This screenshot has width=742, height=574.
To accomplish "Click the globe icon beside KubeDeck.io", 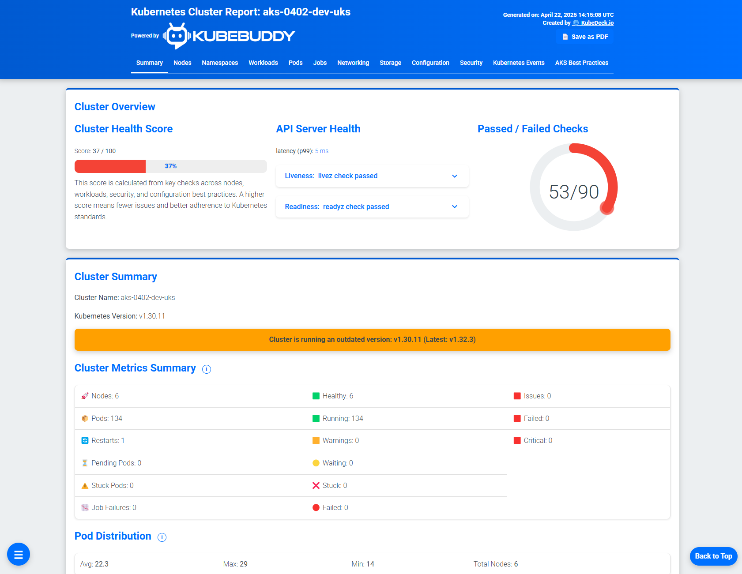I will tap(575, 23).
